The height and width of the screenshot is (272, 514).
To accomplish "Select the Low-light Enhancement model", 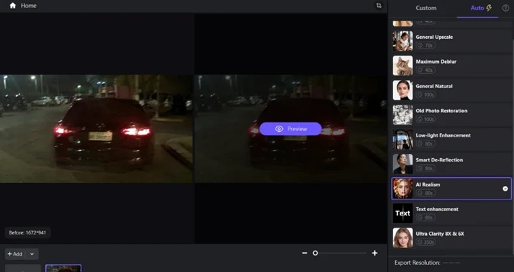I will pyautogui.click(x=452, y=139).
